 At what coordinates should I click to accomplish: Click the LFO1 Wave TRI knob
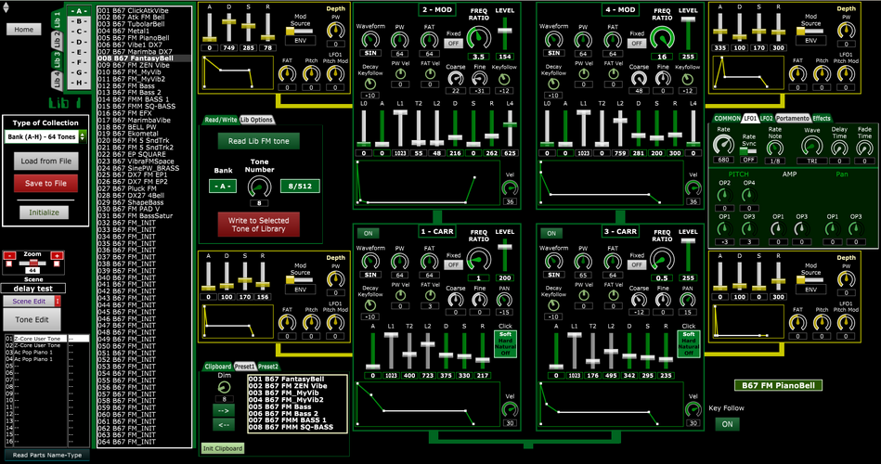(x=811, y=146)
